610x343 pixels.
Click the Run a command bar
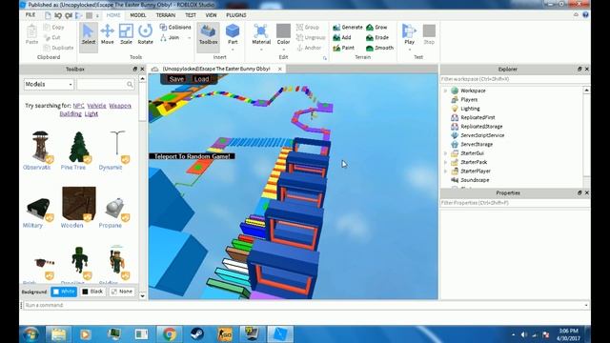pyautogui.click(x=305, y=305)
